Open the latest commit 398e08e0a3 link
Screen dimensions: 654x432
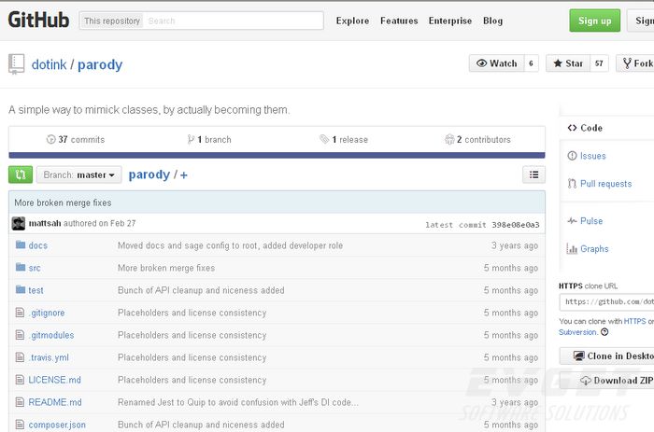516,225
